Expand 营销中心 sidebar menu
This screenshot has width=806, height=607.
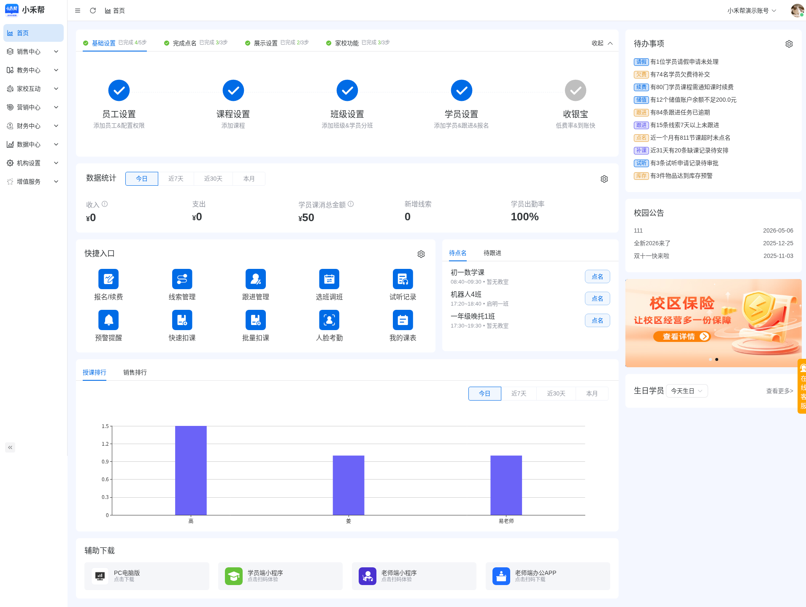pos(33,107)
